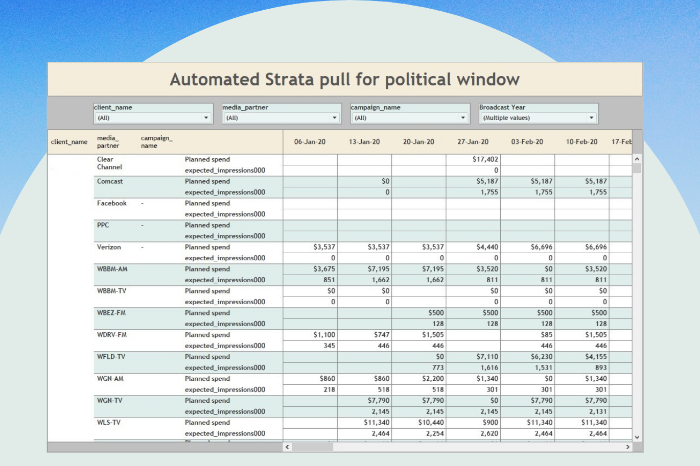Select the Verizon media partner row
Image resolution: width=700 pixels, height=466 pixels.
109,247
